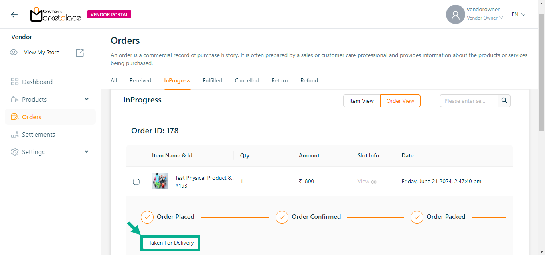
Task: Collapse the order item row
Action: [x=136, y=182]
